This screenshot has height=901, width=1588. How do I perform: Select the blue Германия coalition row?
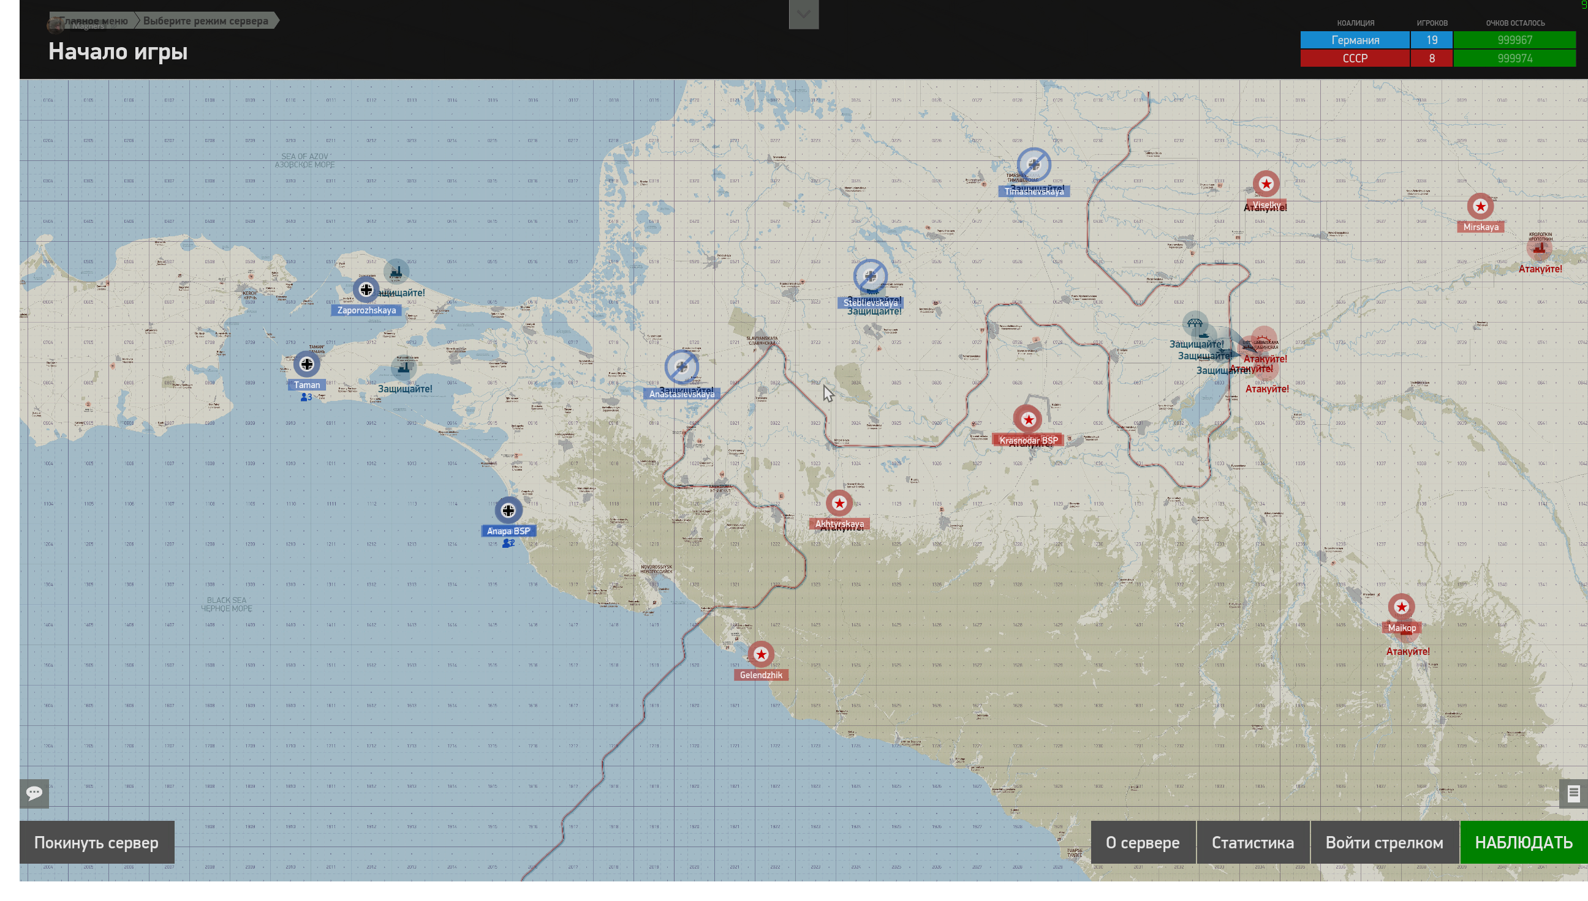pyautogui.click(x=1437, y=40)
